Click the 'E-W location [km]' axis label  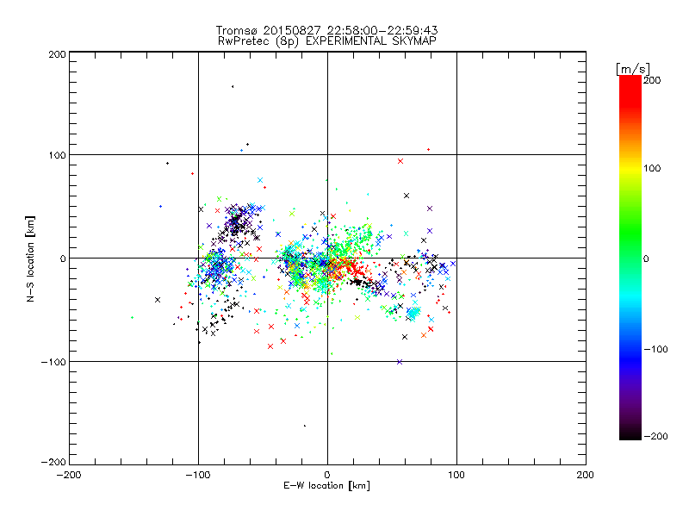[x=326, y=486]
